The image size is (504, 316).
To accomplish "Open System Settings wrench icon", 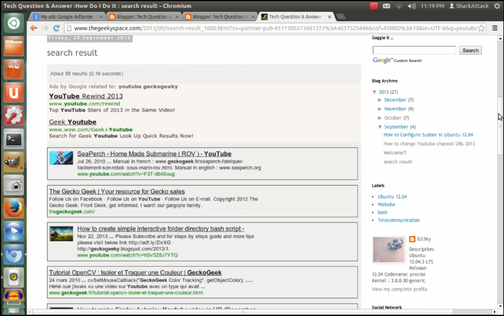I will coord(14,116).
